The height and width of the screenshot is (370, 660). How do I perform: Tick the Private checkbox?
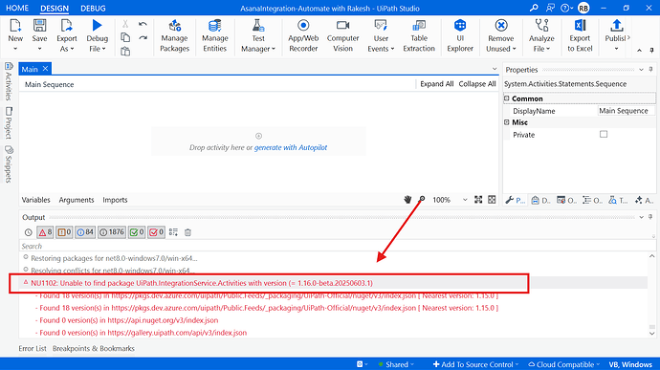604,134
